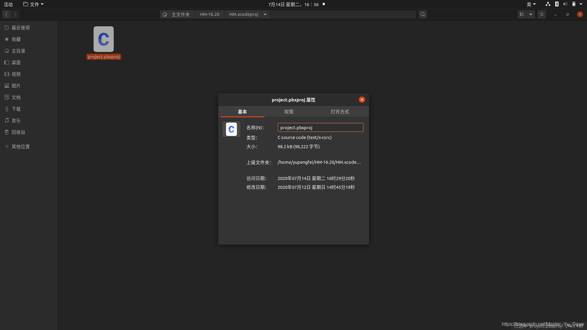This screenshot has height=330, width=587.
Task: Open the Home folder breadcrumb
Action: point(177,14)
